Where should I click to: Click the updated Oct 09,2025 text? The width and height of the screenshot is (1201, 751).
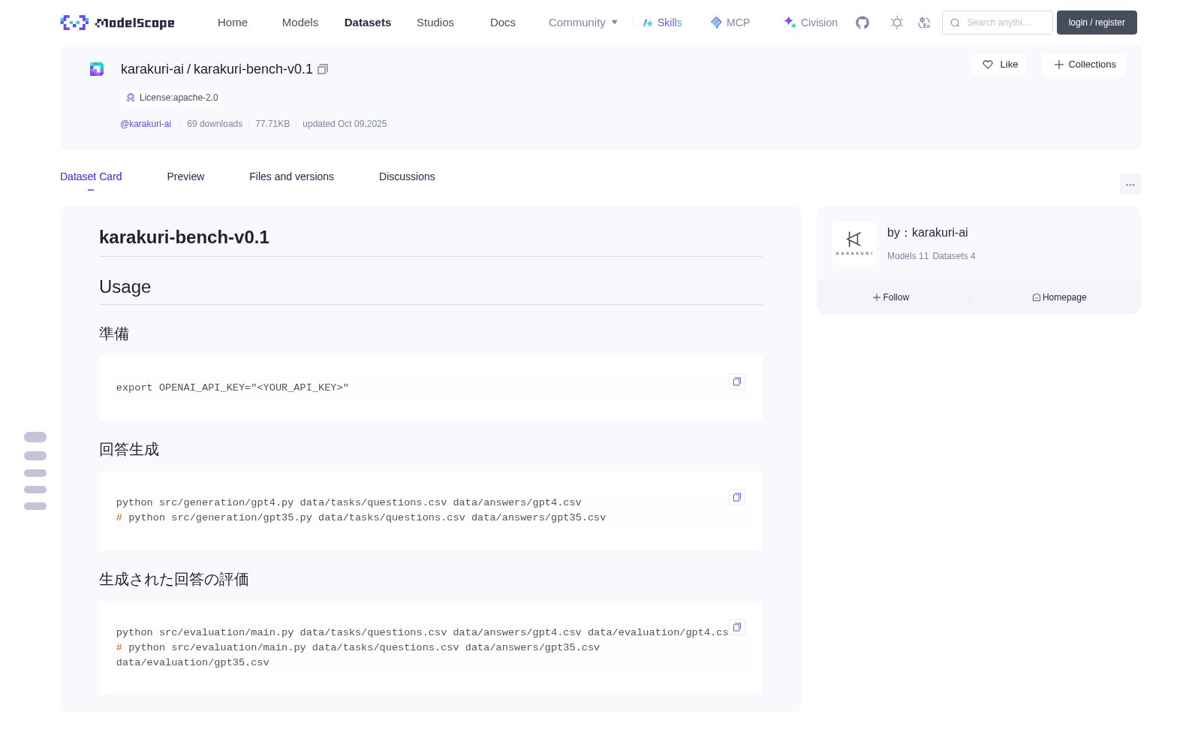tap(345, 124)
